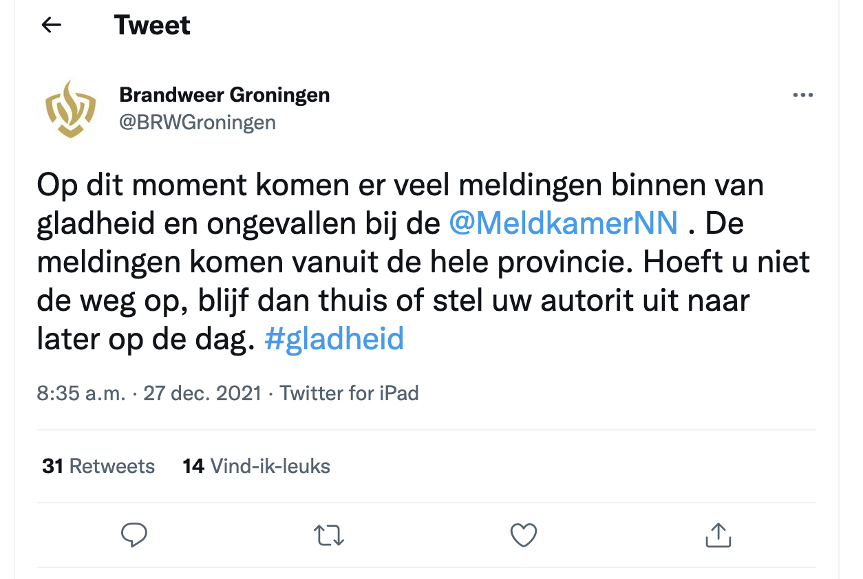
Task: Click the 8:35 a.m. time
Action: click(x=81, y=393)
